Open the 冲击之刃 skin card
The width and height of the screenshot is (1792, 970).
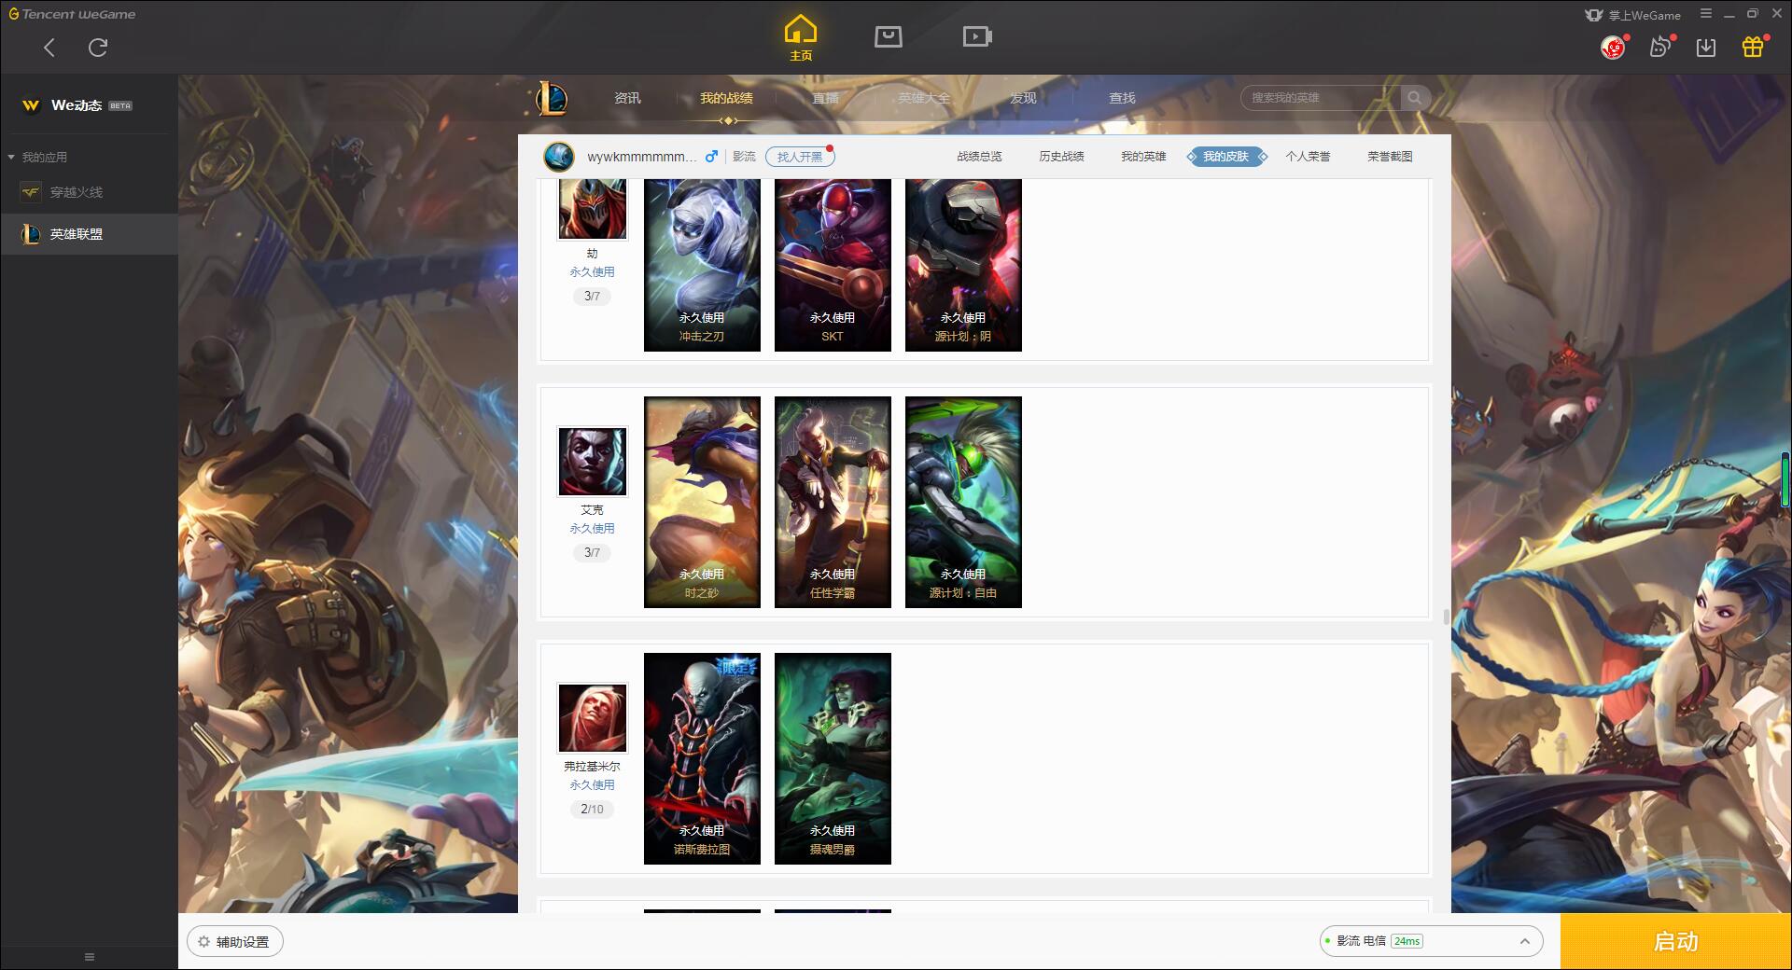(702, 265)
